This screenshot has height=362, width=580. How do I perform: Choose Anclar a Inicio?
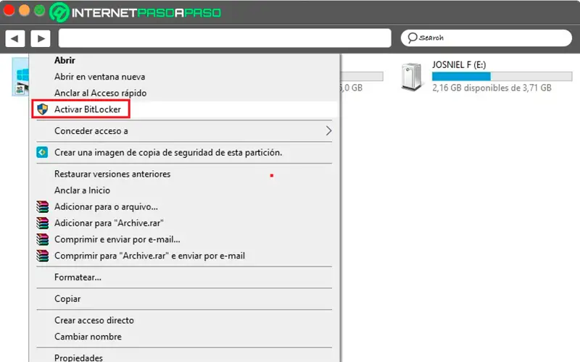(82, 190)
